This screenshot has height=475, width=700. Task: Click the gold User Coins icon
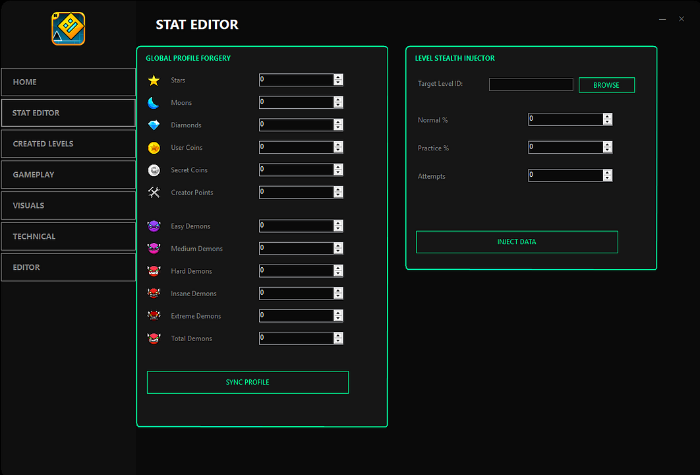[x=154, y=148]
